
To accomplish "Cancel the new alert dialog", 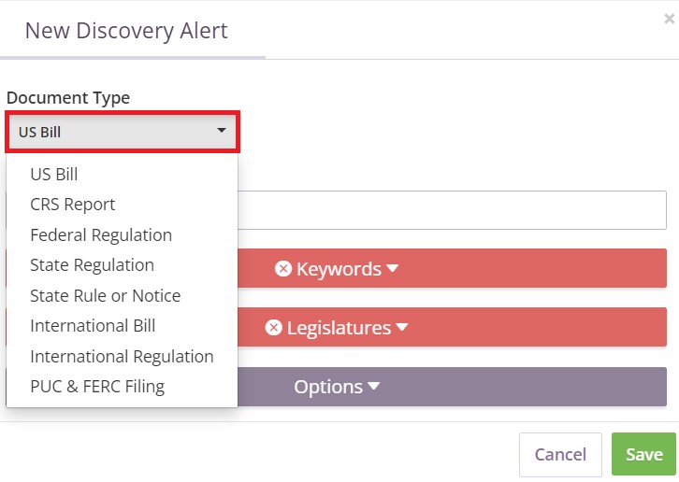I will [560, 454].
